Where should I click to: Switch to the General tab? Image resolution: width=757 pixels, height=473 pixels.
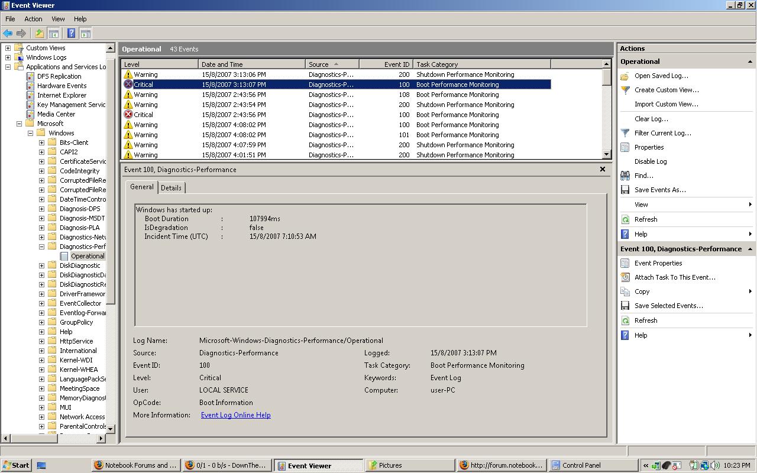[141, 187]
